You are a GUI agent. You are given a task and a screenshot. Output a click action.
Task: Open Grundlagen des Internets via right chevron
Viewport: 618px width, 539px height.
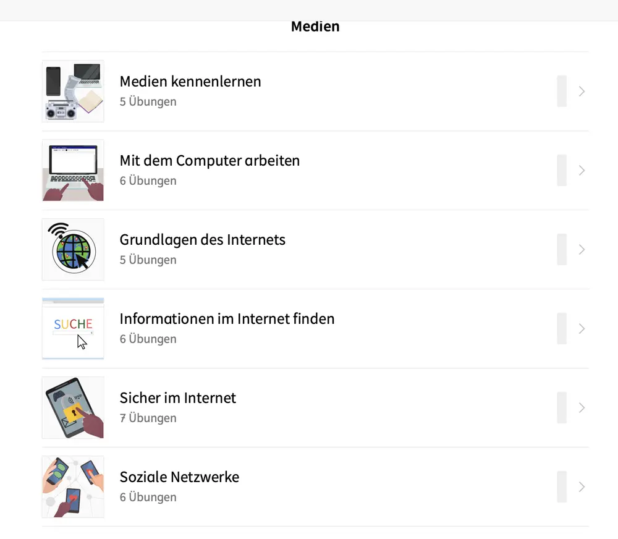point(582,250)
